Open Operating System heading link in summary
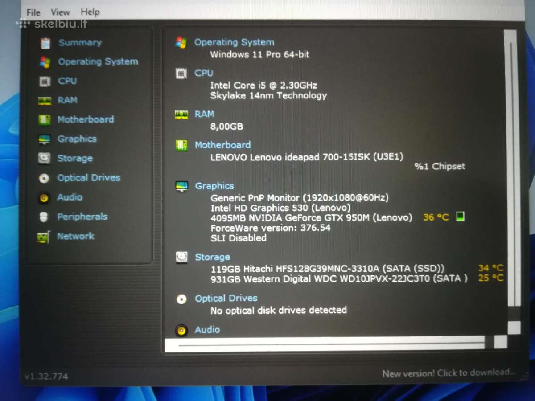 point(234,42)
